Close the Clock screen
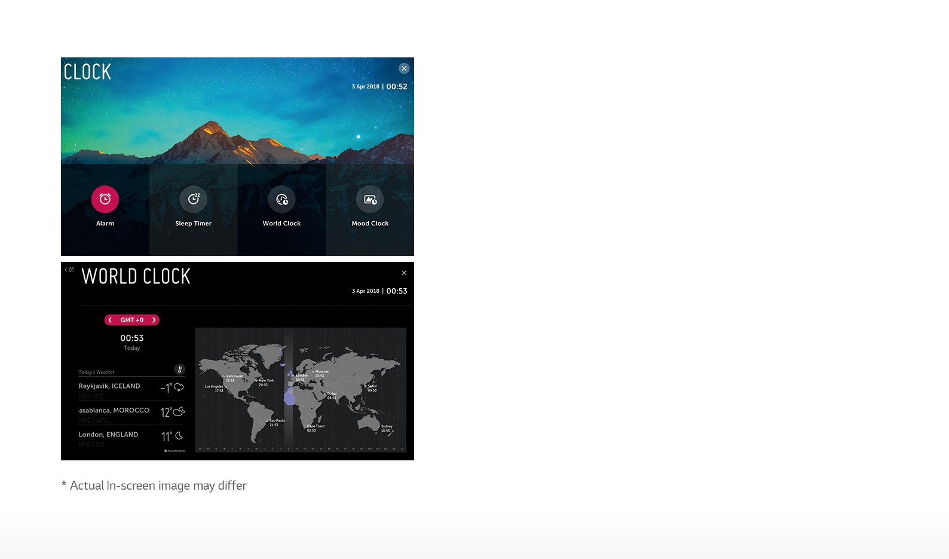The width and height of the screenshot is (949, 559). (x=404, y=68)
